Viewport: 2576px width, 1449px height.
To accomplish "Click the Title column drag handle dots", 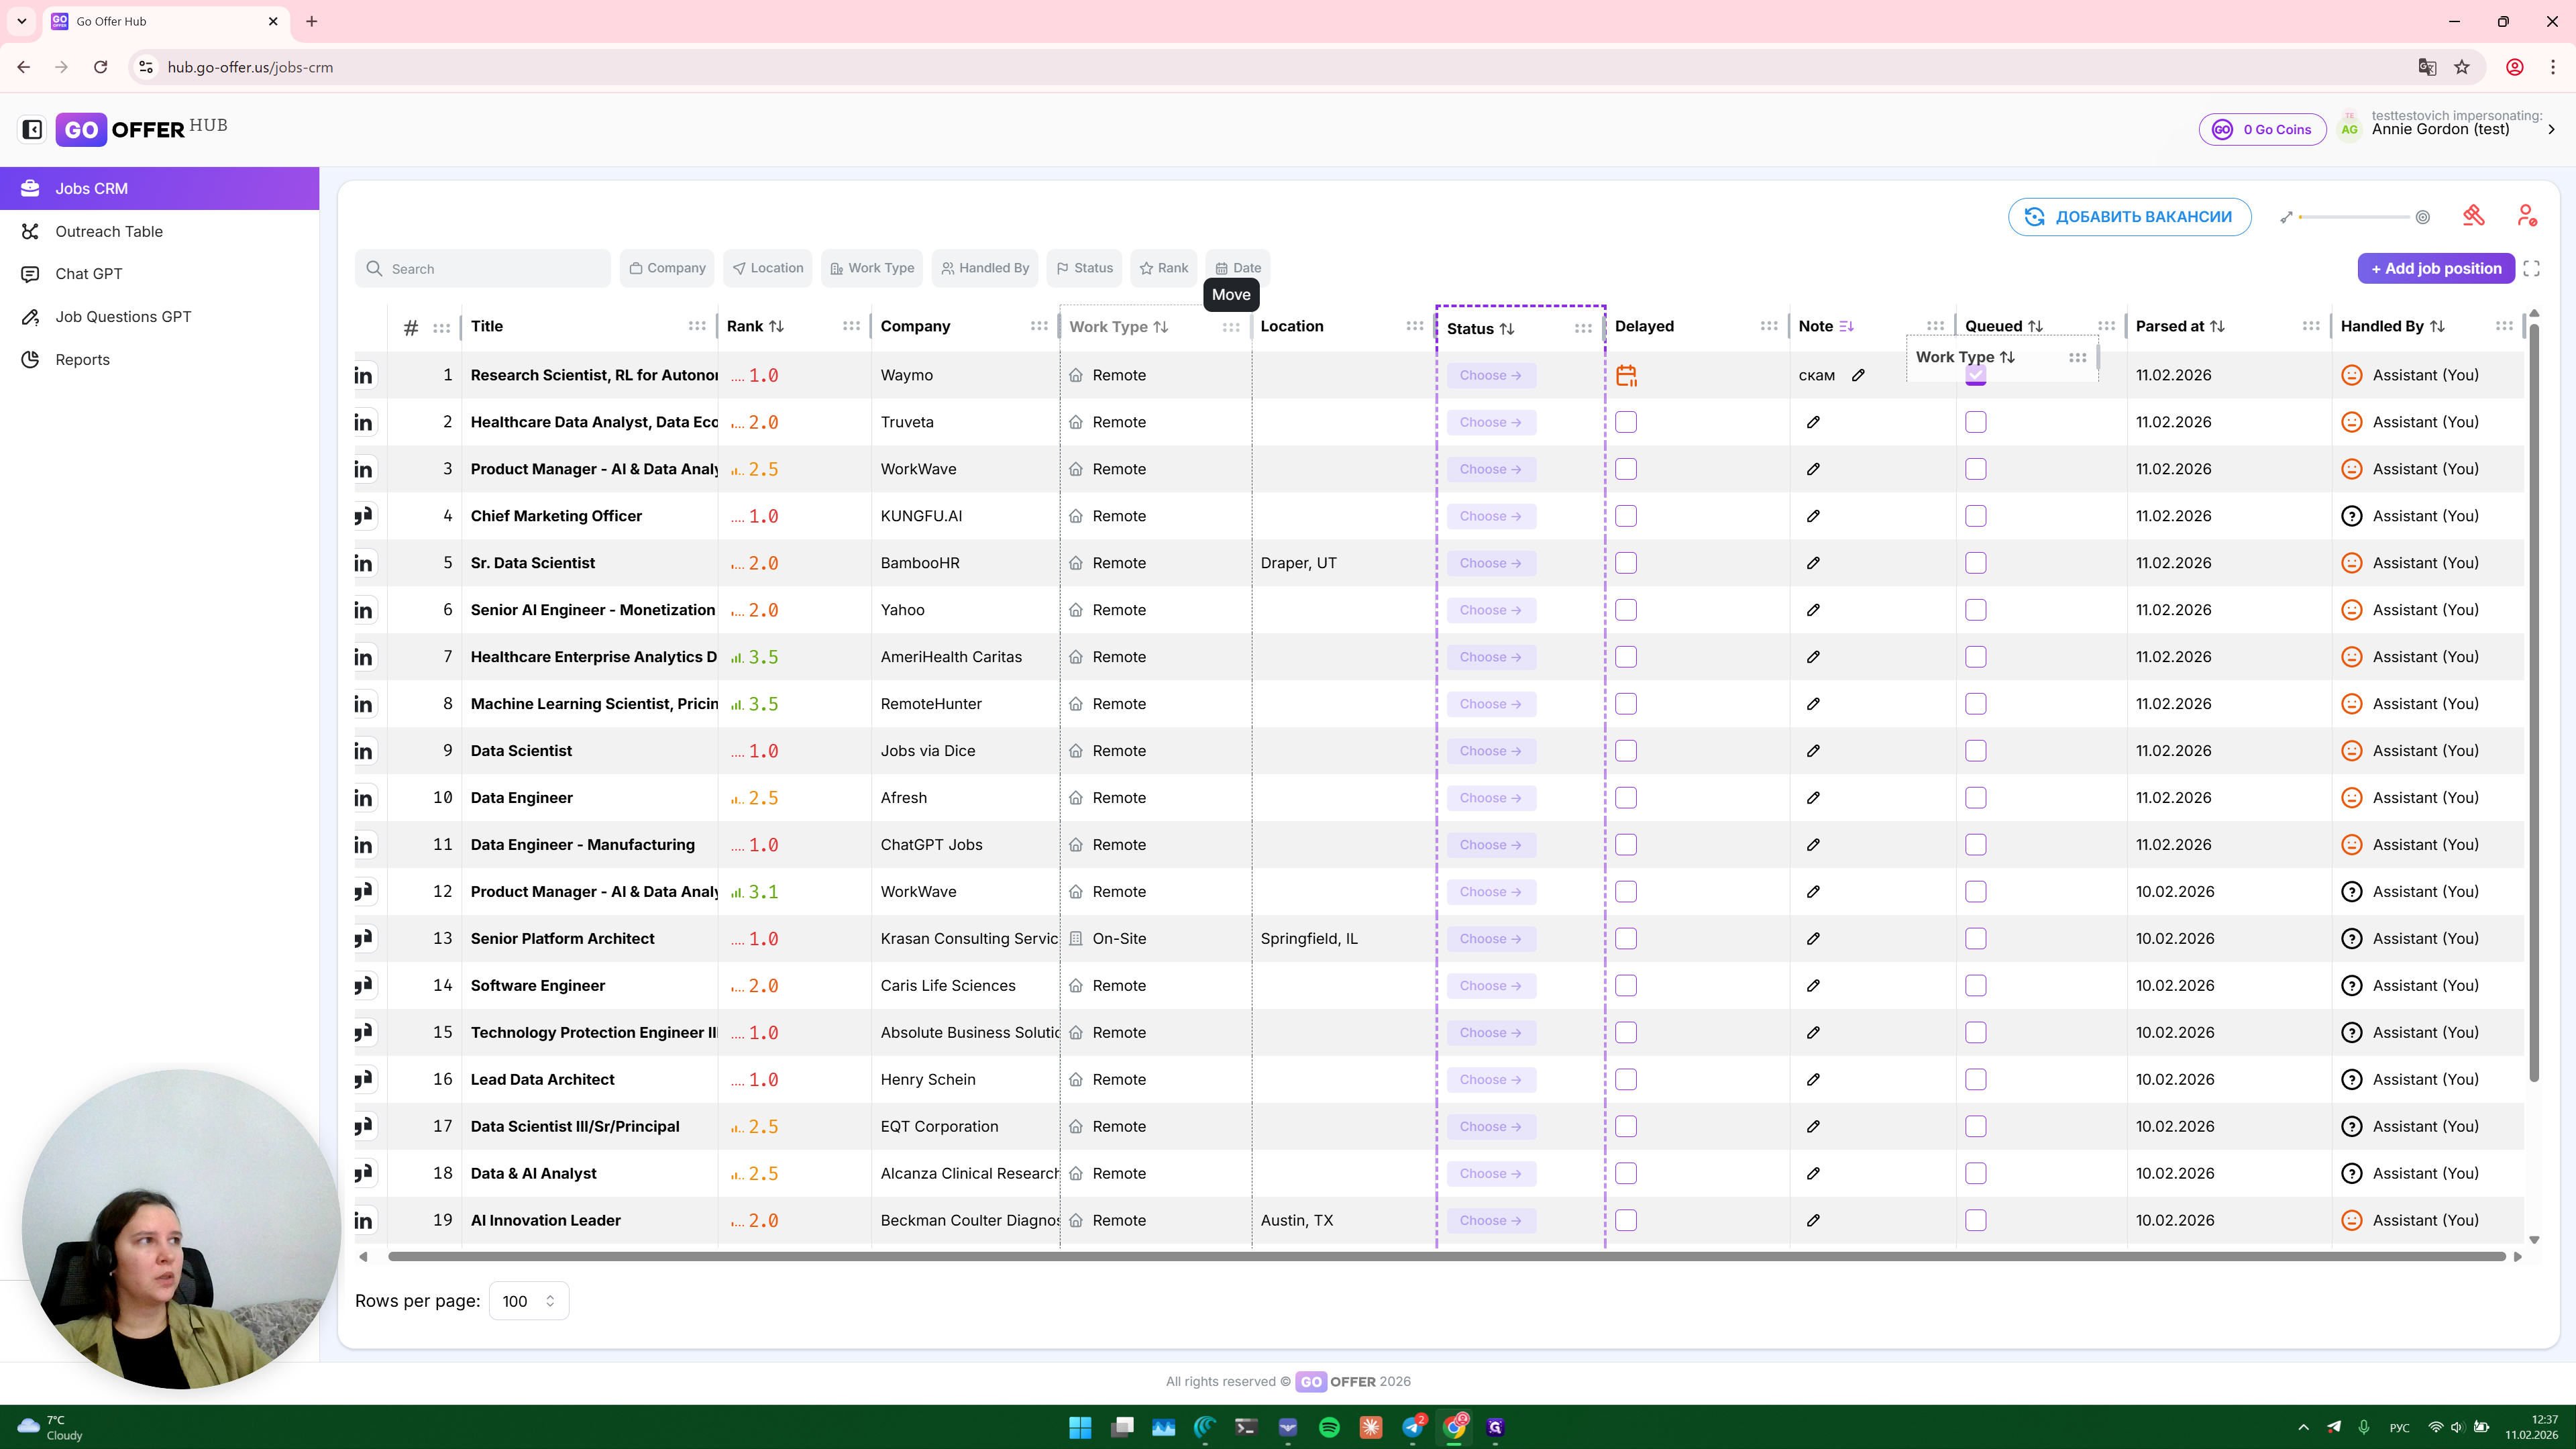I will (697, 326).
